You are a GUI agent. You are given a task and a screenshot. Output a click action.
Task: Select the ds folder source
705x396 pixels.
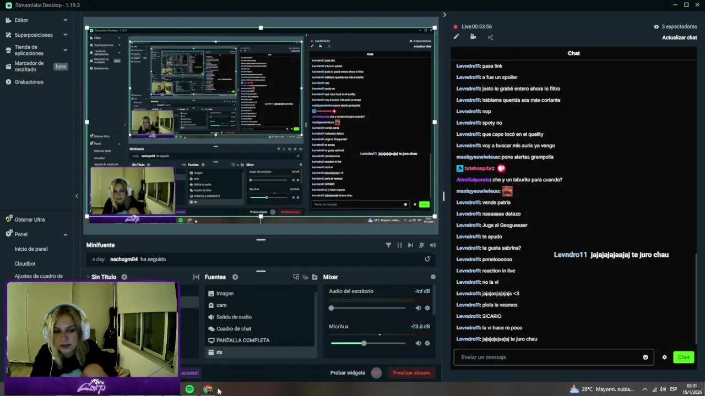[260, 352]
